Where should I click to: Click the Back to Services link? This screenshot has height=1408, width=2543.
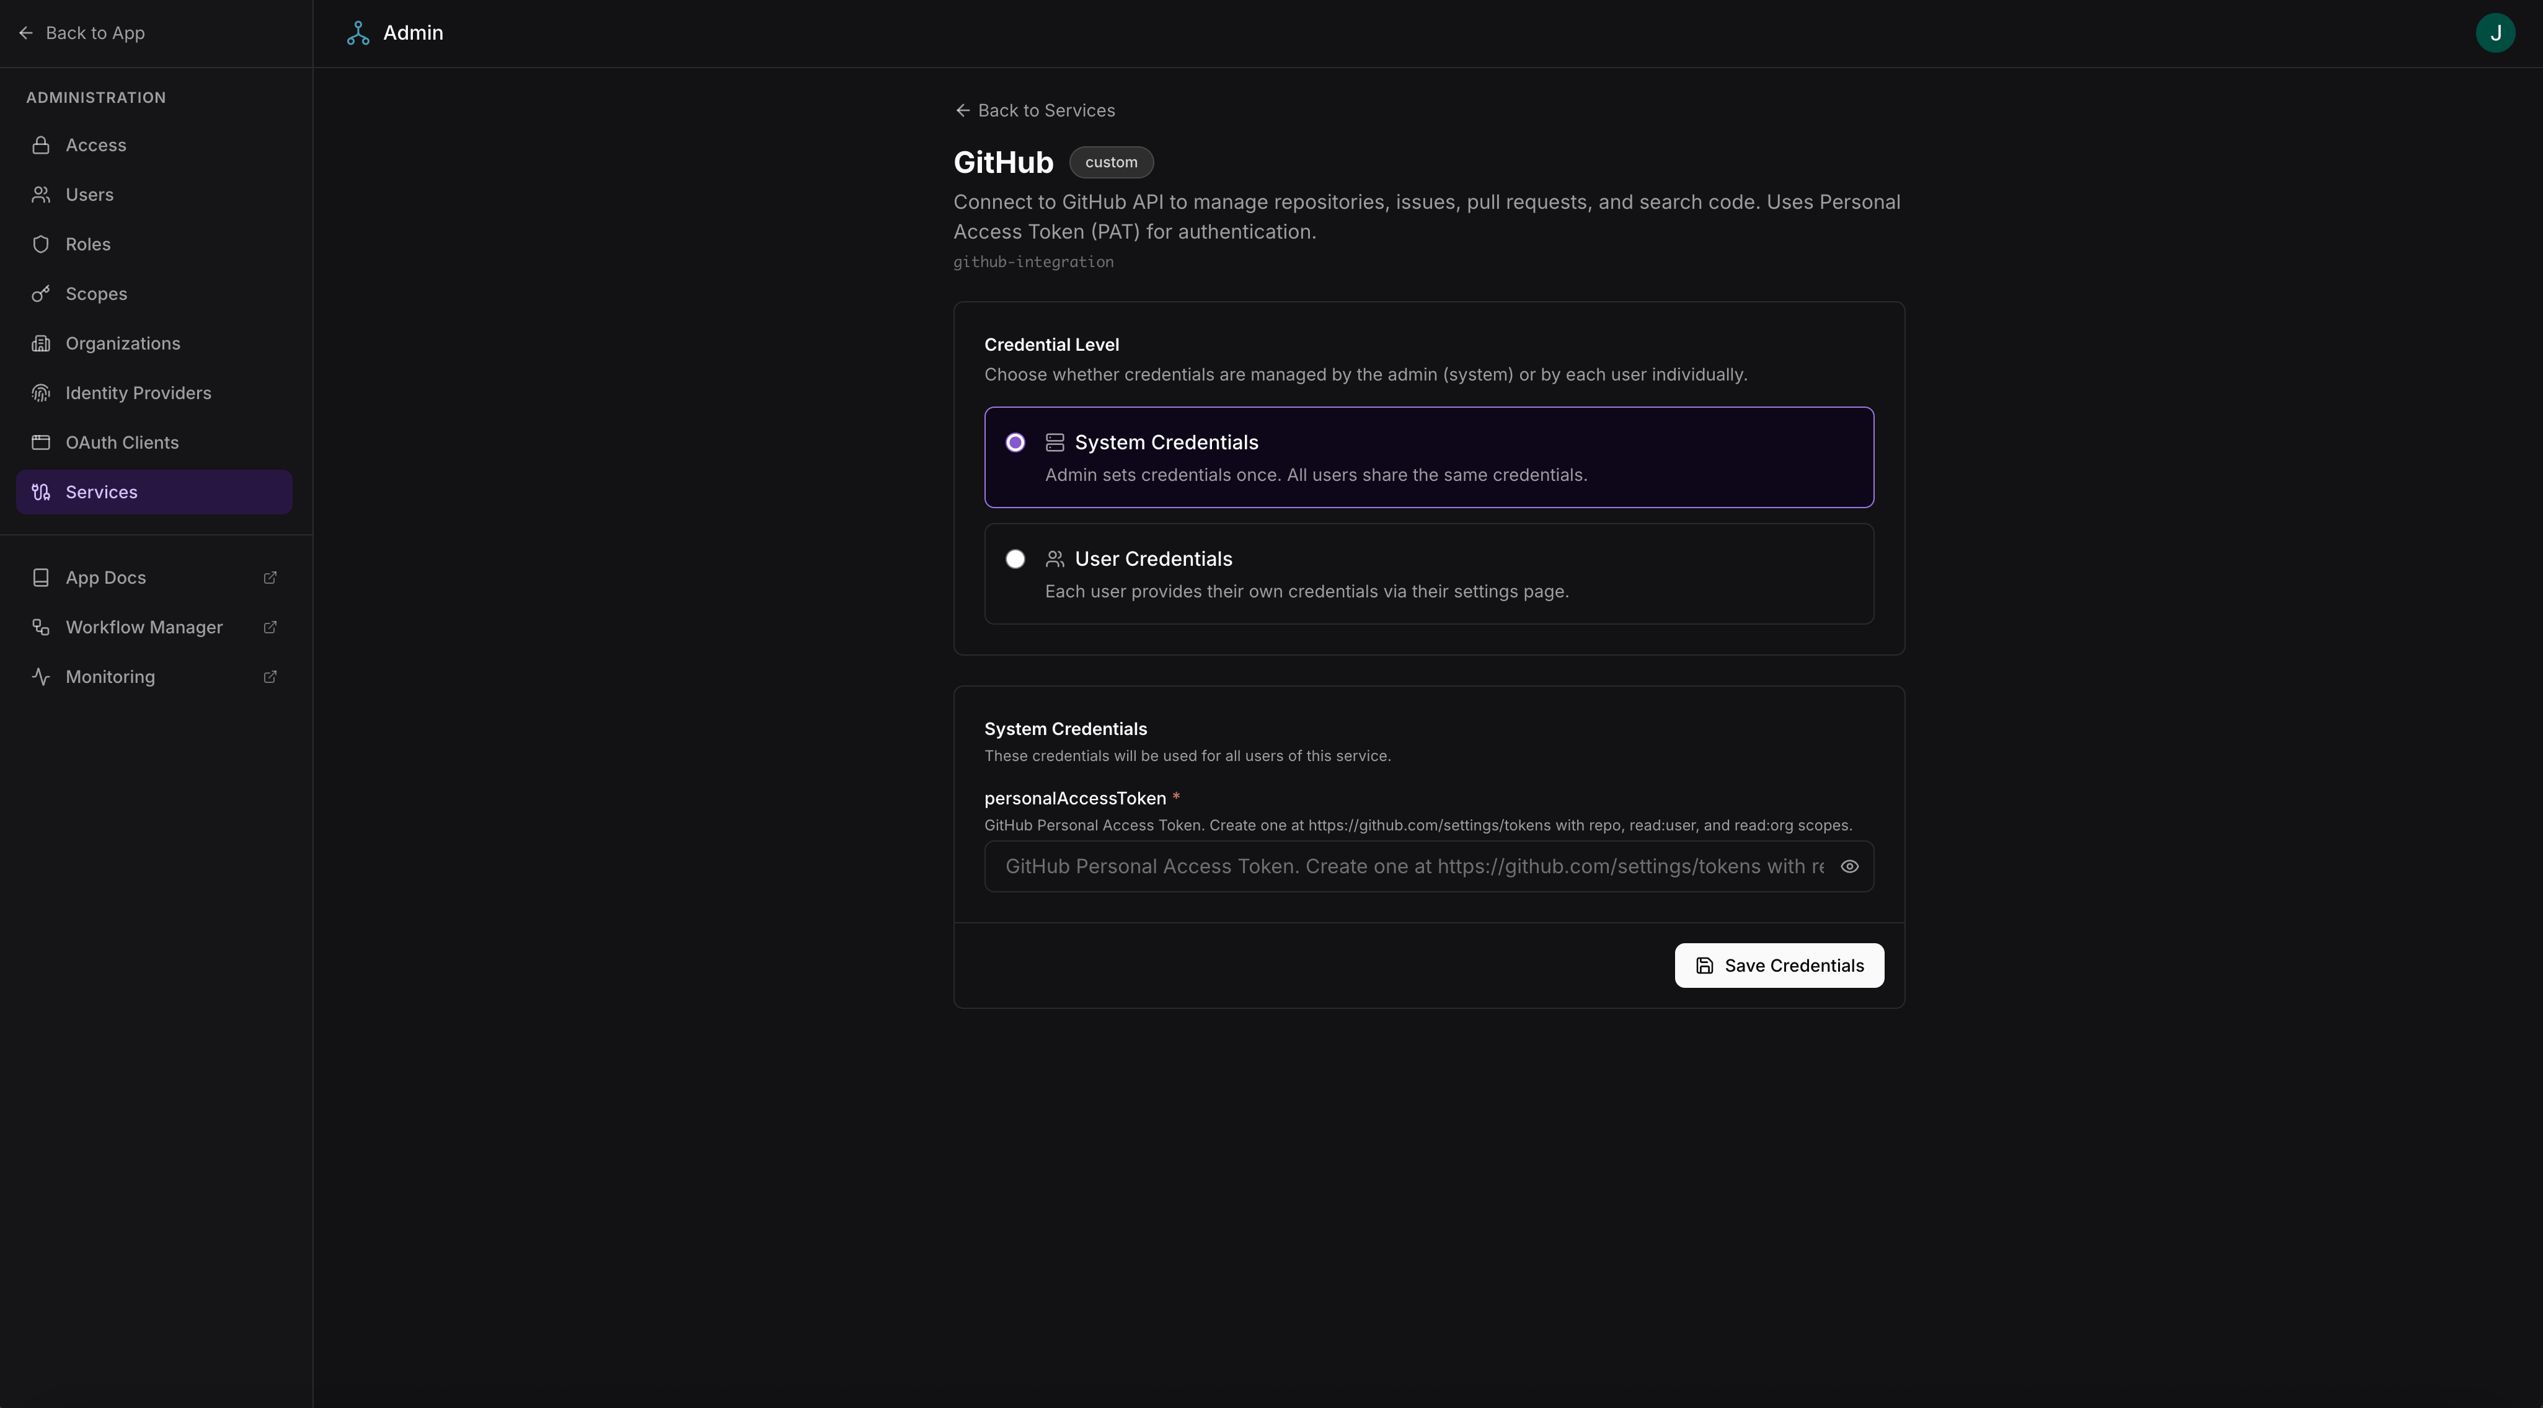point(1035,110)
